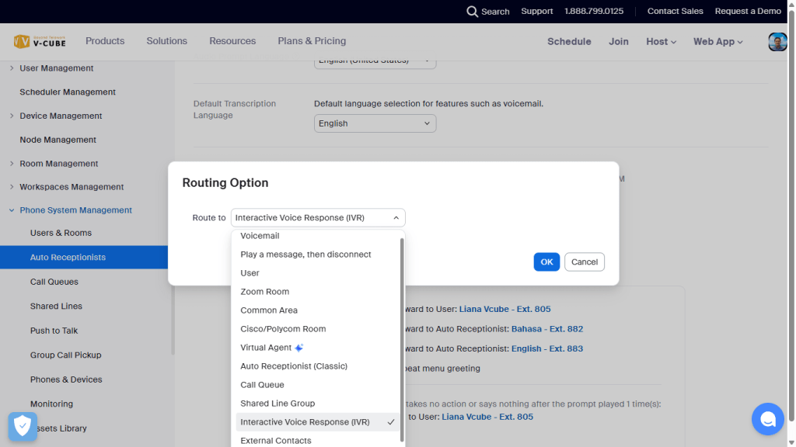The width and height of the screenshot is (796, 447).
Task: Open the chat support bubble
Action: pos(767,419)
